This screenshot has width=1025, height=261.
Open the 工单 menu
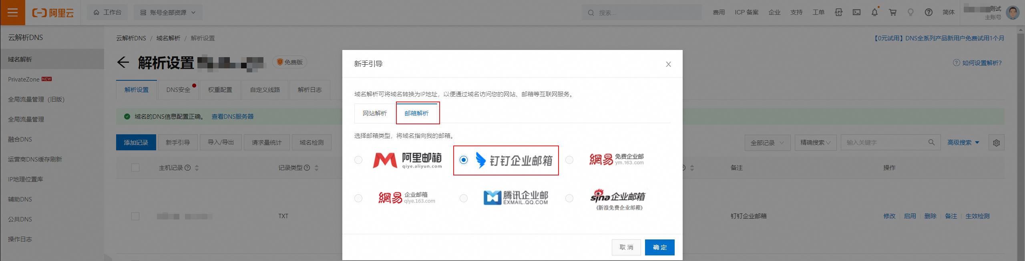[818, 12]
